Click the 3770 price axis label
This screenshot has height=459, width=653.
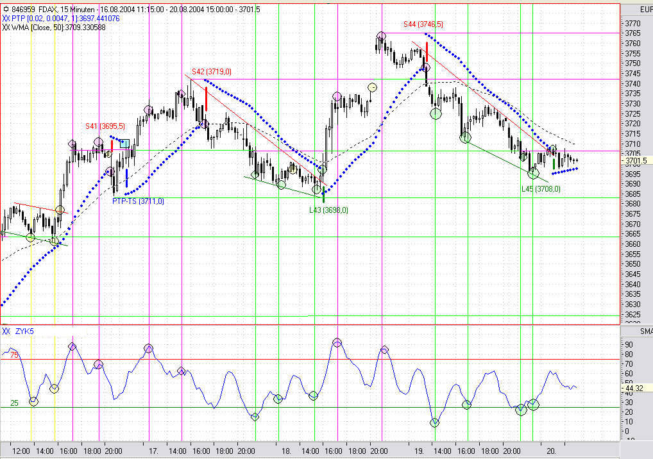point(632,23)
